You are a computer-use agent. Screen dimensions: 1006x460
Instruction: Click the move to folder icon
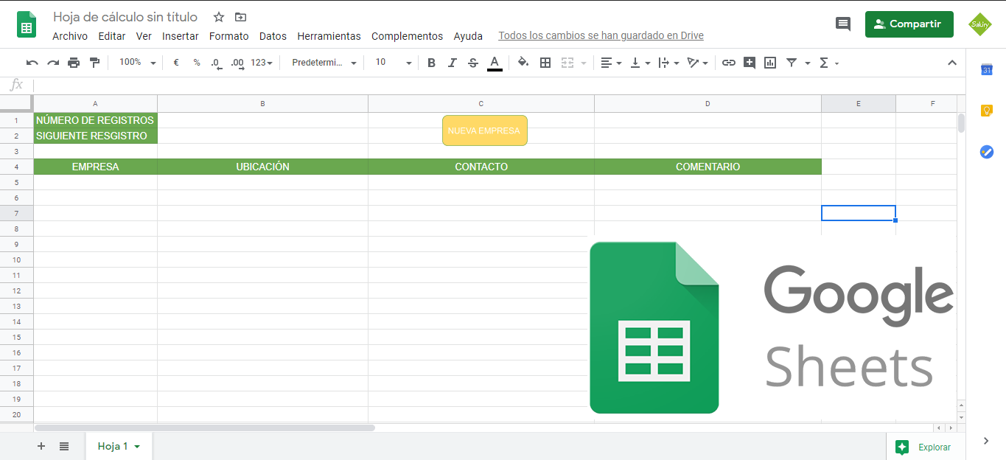(240, 17)
